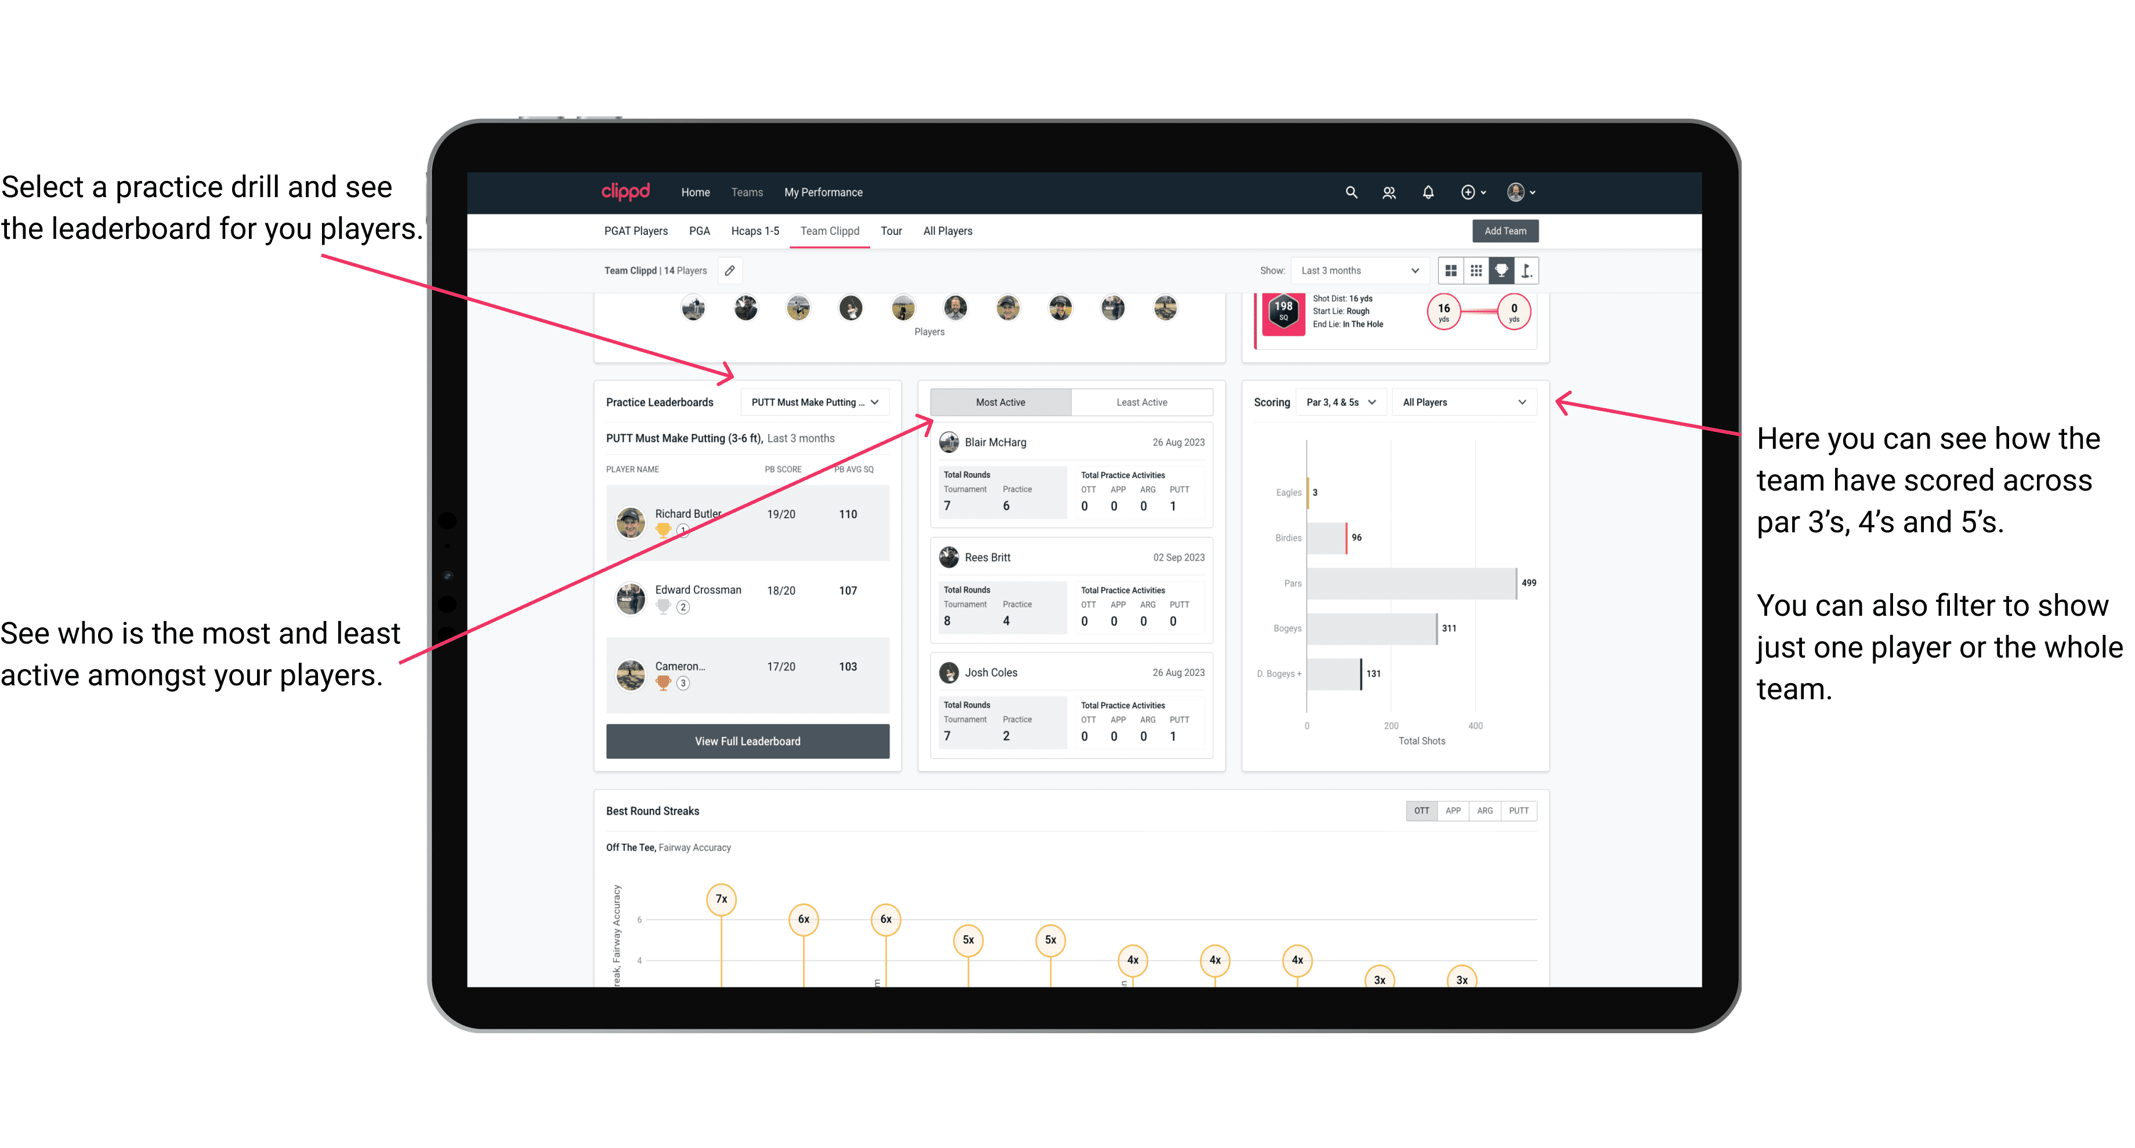
Task: Select the Team Clippd tab
Action: [833, 230]
